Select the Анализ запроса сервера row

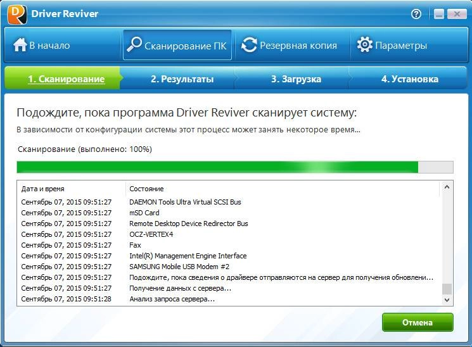click(x=229, y=299)
